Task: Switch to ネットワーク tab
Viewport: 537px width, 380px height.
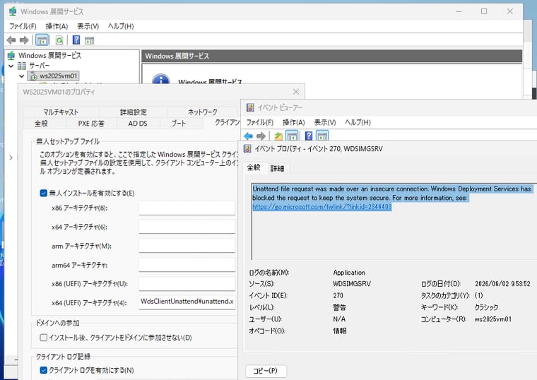Action: [202, 112]
